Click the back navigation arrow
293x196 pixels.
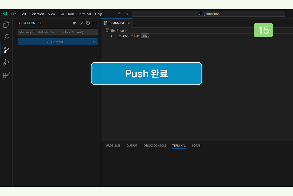pos(119,13)
